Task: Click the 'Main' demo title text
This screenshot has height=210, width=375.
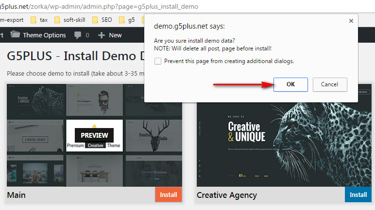Action: pyautogui.click(x=16, y=195)
